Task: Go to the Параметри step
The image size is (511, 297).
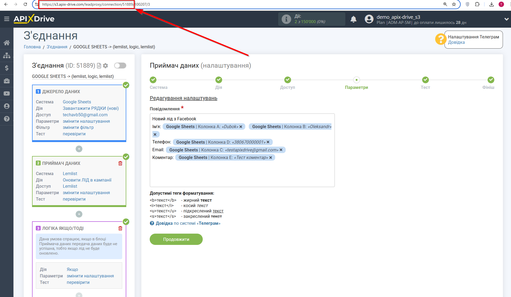Action: [x=356, y=80]
